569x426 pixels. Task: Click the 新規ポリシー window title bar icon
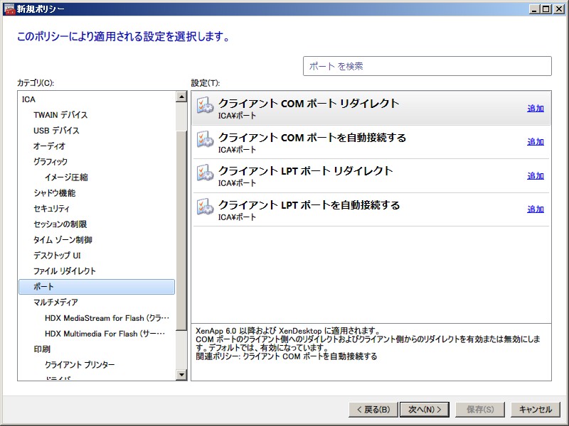click(9, 9)
